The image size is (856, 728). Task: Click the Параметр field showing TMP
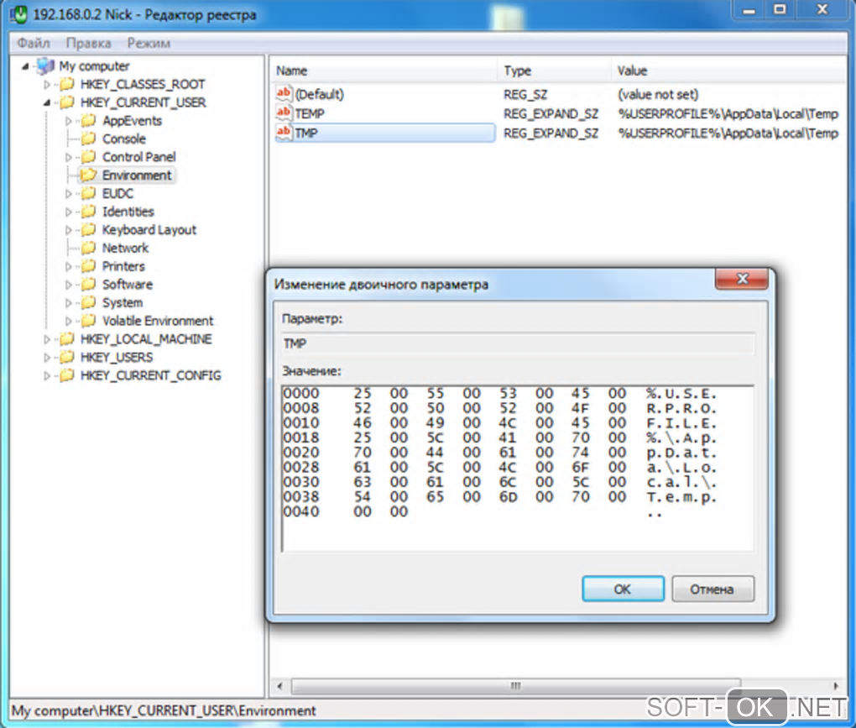coord(518,344)
